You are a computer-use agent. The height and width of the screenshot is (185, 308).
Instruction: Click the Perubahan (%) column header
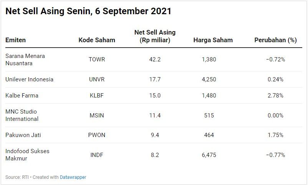[275, 40]
